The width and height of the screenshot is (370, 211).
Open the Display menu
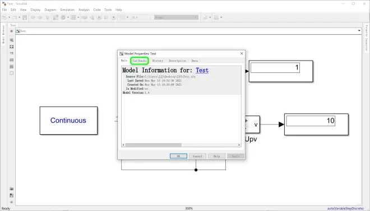pyautogui.click(x=35, y=10)
